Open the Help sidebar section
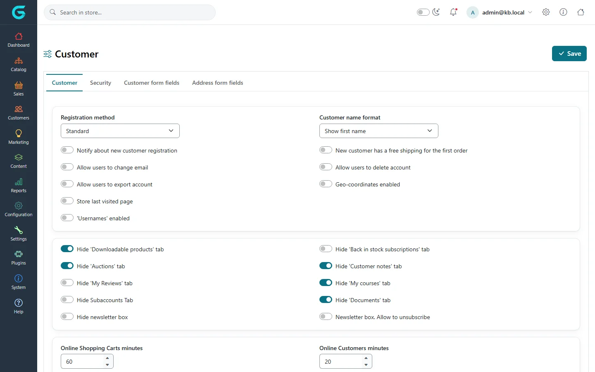 19,307
